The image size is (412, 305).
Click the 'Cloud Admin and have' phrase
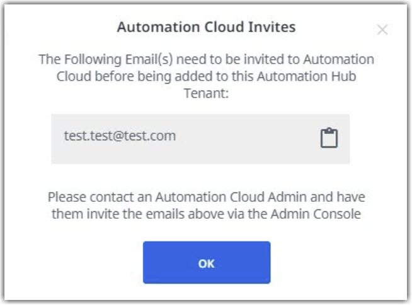point(297,197)
